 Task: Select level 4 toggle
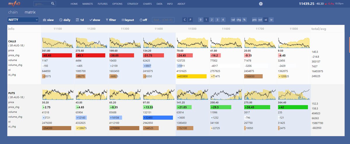tap(223, 20)
